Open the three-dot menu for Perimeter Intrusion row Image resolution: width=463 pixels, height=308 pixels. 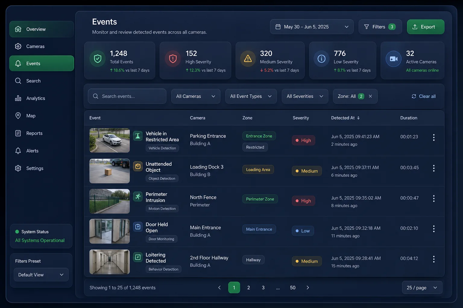click(x=434, y=198)
